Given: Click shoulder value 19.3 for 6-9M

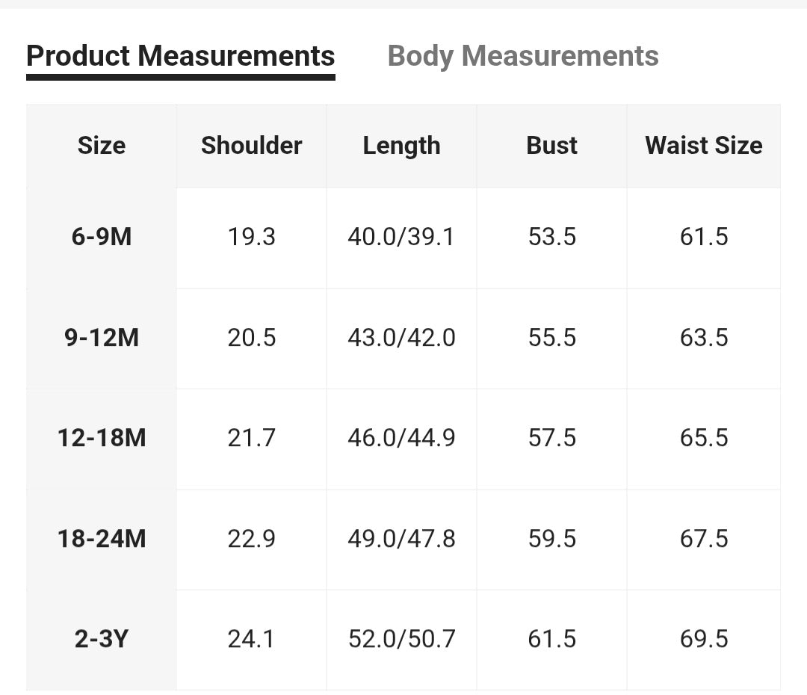Looking at the screenshot, I should click(x=252, y=237).
